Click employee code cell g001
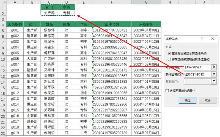This screenshot has height=137, width=220. pos(15,30)
